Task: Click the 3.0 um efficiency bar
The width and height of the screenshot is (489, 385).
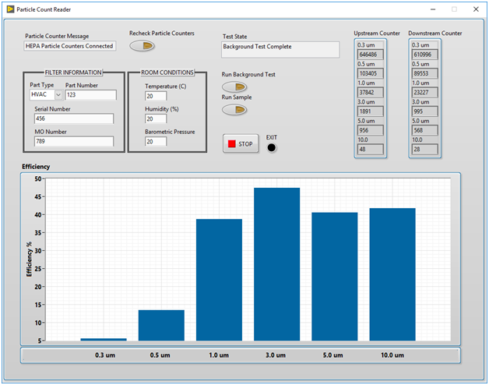Action: (277, 264)
